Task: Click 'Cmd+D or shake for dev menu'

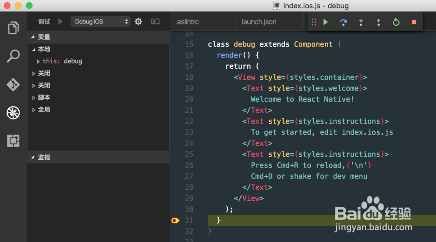Action: tap(309, 176)
